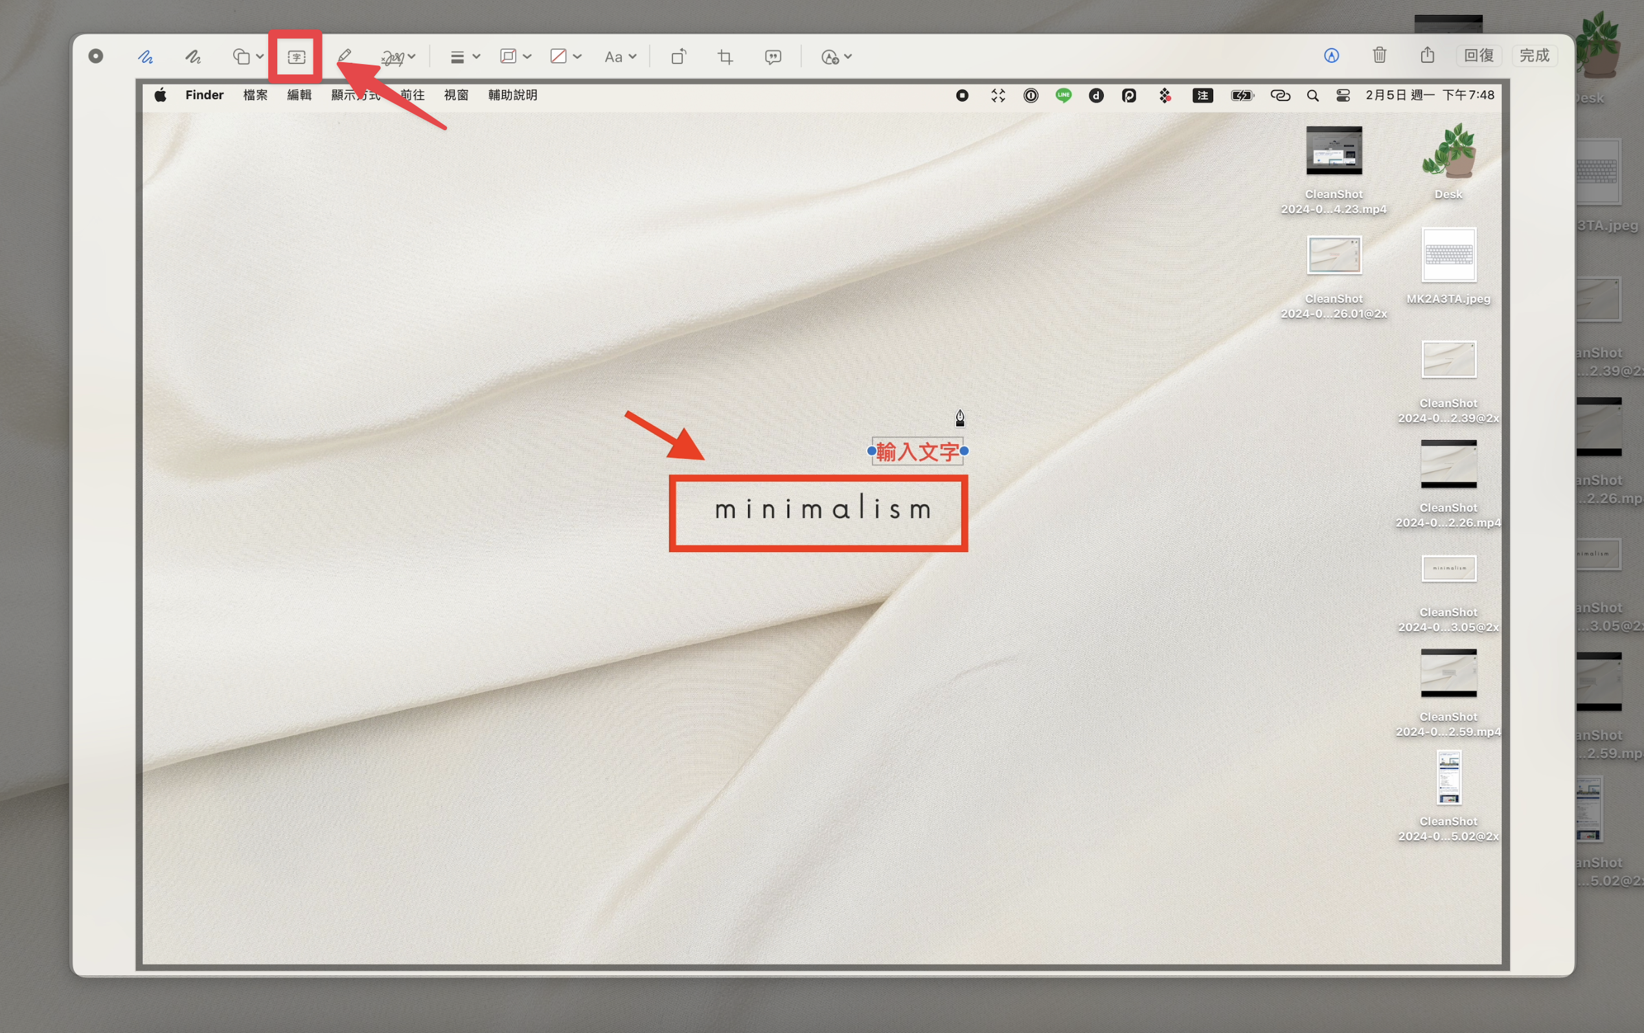Click the 完成 done button
This screenshot has width=1644, height=1033.
[1534, 55]
